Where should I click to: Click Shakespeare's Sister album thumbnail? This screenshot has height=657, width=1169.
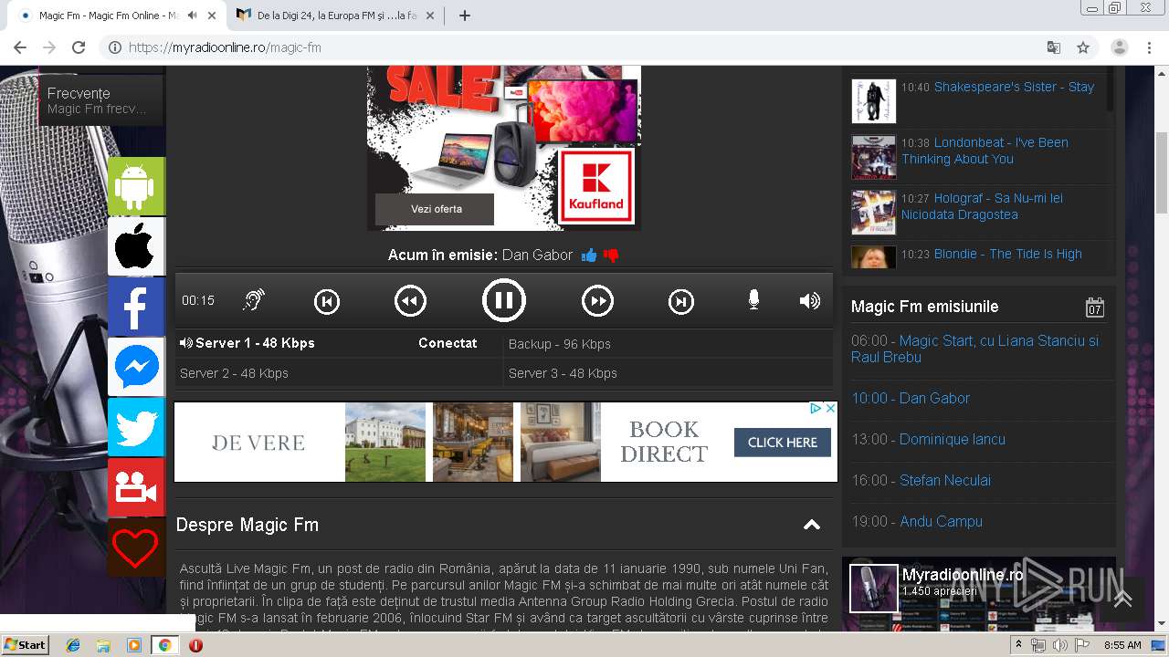[874, 101]
